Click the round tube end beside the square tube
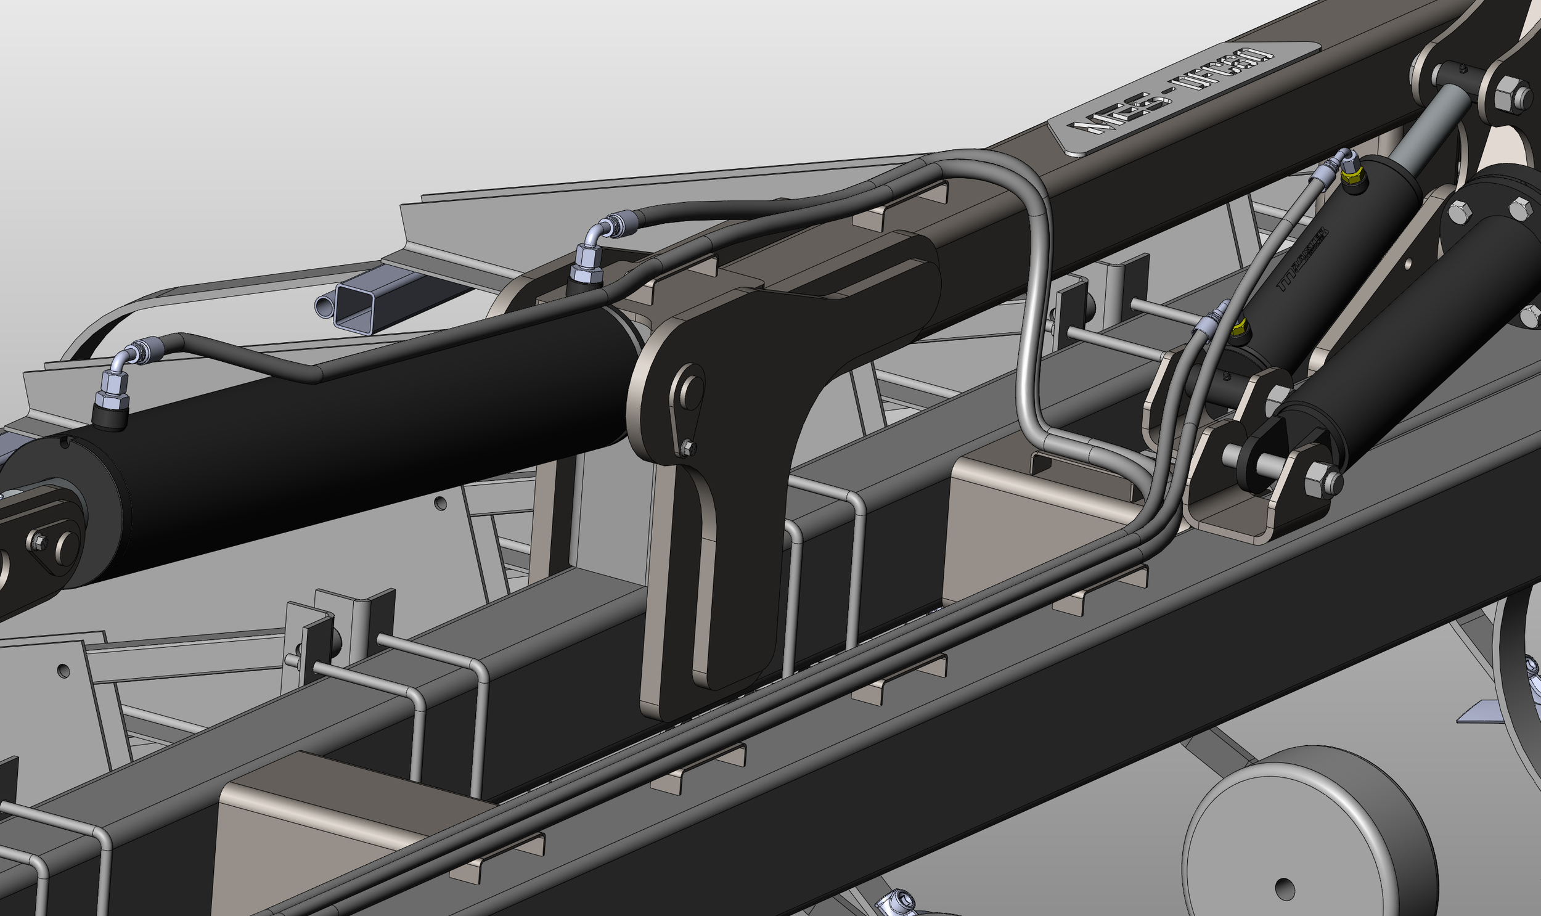 (x=325, y=306)
